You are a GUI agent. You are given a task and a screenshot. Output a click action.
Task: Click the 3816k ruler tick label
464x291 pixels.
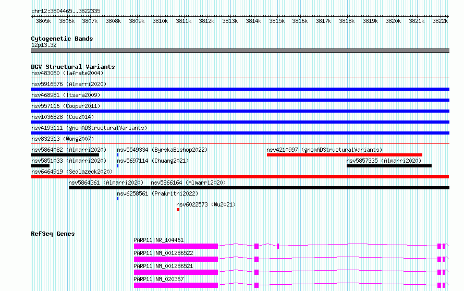point(300,21)
